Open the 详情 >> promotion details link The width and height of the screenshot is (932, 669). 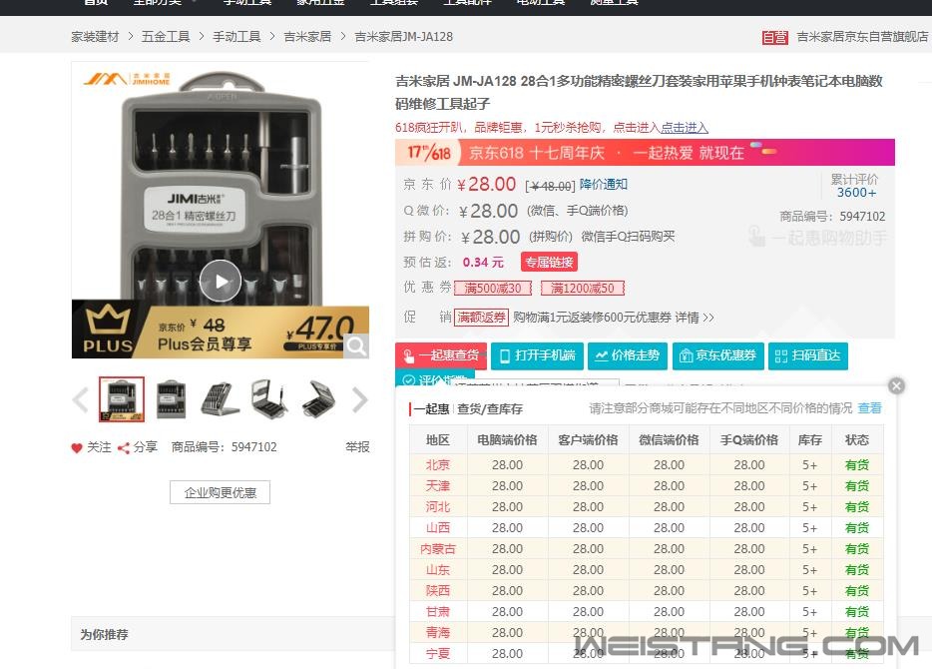pos(695,318)
